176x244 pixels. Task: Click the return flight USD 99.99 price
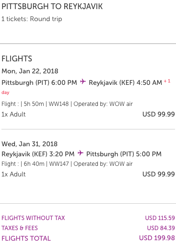(159, 174)
